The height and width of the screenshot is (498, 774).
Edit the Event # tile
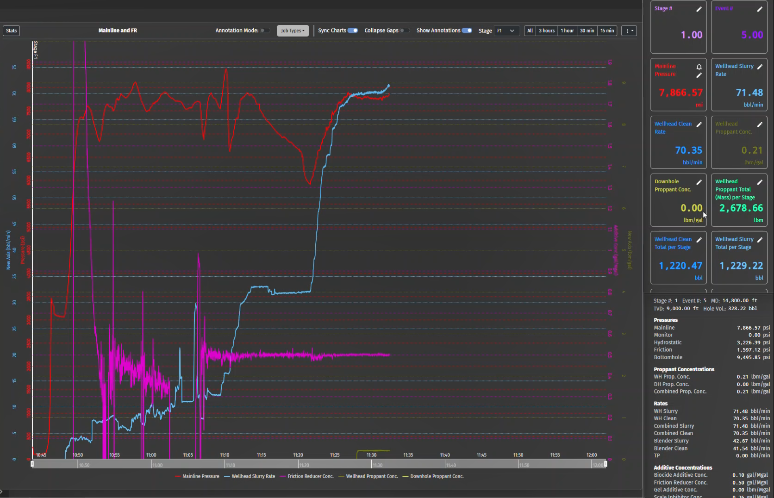[760, 9]
